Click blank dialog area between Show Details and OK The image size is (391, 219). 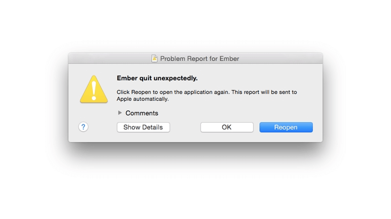tap(185, 127)
